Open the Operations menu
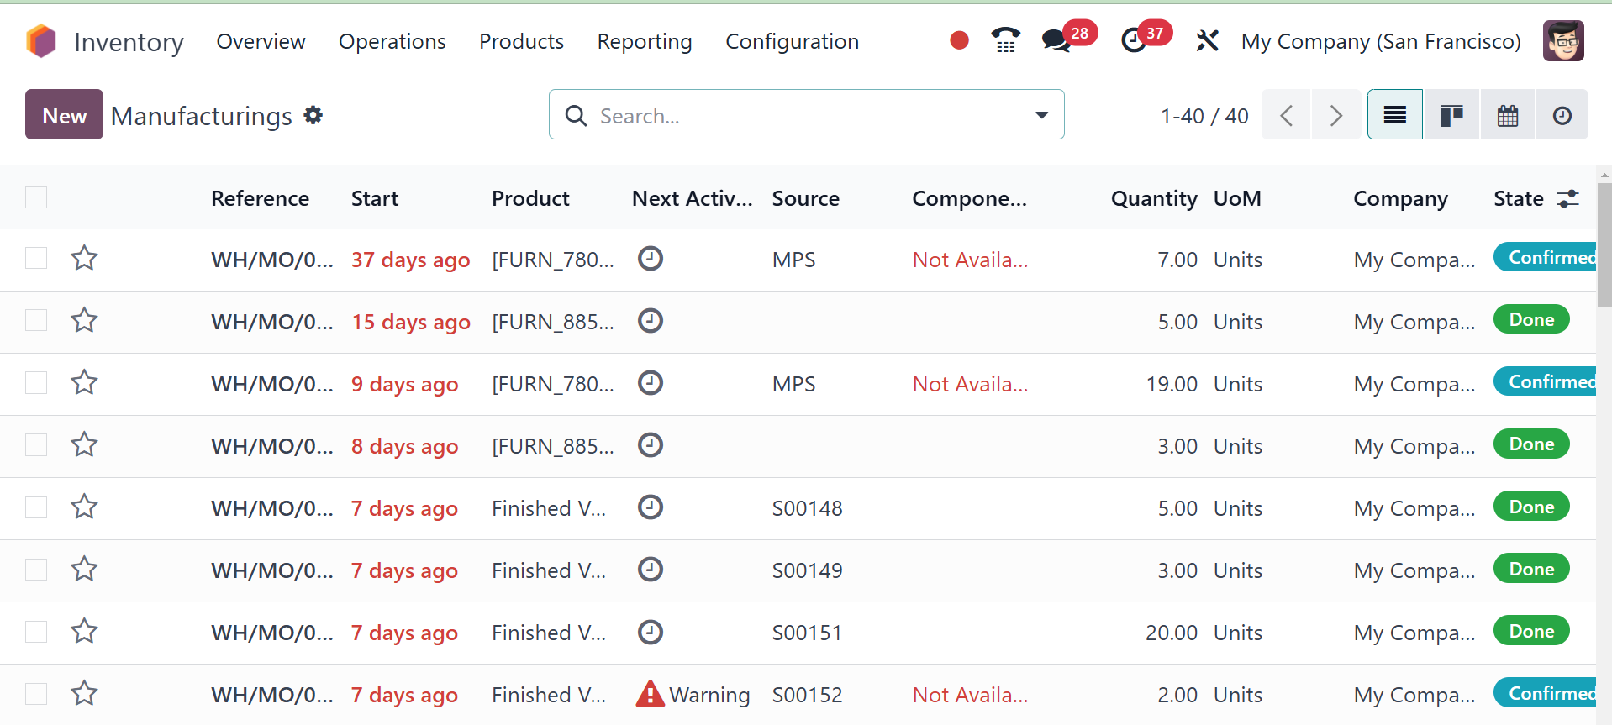Image resolution: width=1612 pixels, height=725 pixels. click(x=392, y=41)
